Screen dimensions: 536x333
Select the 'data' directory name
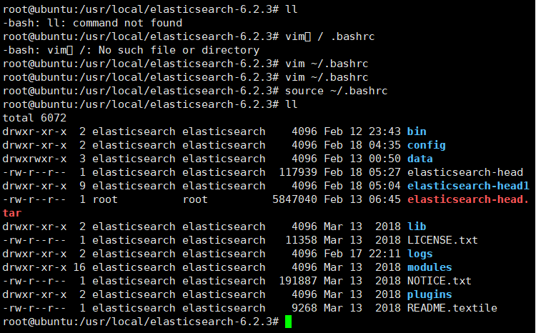pyautogui.click(x=420, y=159)
